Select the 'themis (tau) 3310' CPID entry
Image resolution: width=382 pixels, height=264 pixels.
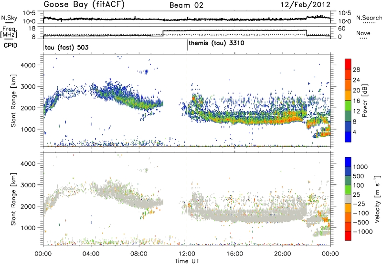(x=216, y=43)
